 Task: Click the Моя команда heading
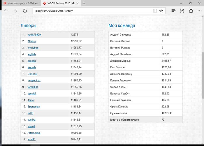(x=122, y=25)
